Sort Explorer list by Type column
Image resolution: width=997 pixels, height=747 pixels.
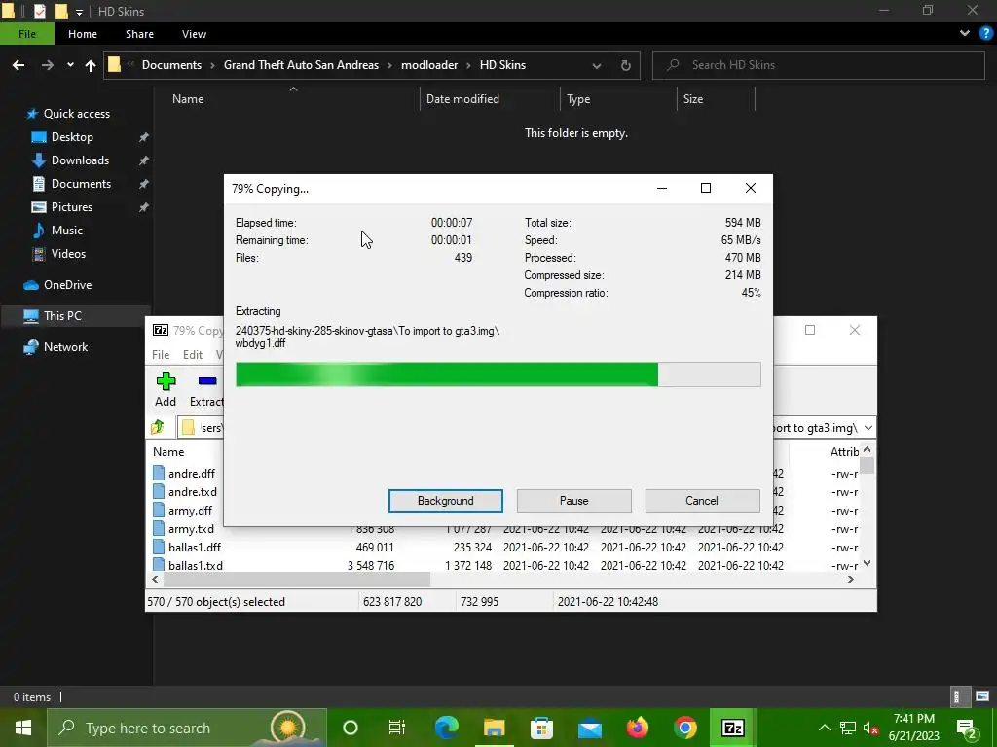coord(578,99)
